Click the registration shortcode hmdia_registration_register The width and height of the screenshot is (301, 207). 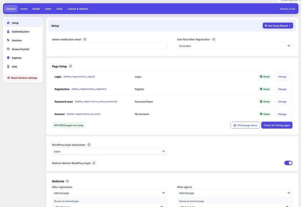pos(89,89)
